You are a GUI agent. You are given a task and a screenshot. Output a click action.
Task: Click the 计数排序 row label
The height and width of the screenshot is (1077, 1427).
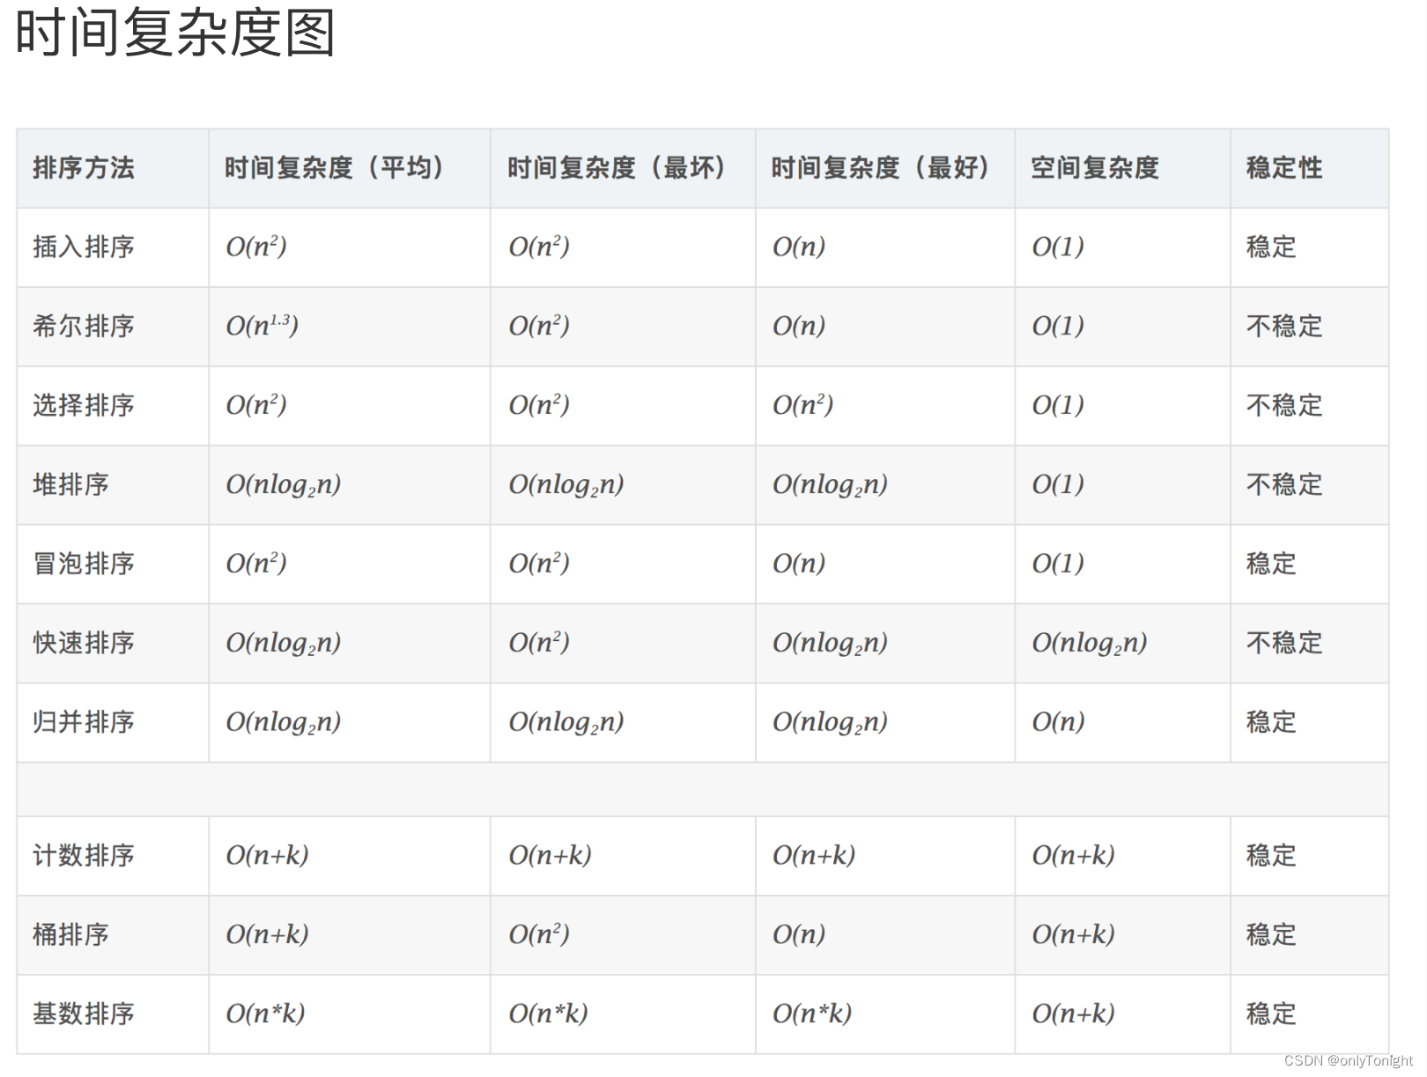85,855
